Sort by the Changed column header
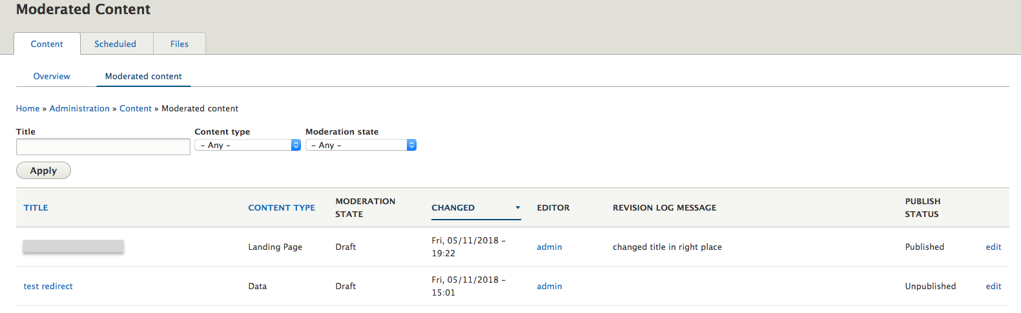This screenshot has height=313, width=1021. click(x=453, y=207)
